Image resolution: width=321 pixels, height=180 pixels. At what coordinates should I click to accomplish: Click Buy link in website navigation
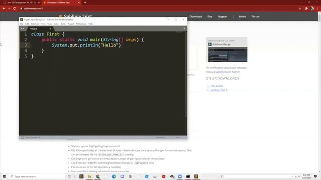click(x=210, y=16)
